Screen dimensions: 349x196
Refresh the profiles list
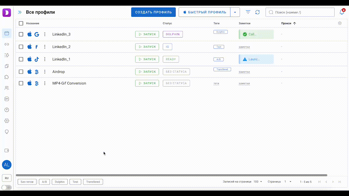click(257, 12)
